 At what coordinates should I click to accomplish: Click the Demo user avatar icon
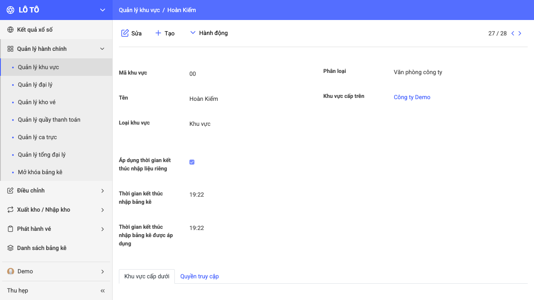click(10, 271)
